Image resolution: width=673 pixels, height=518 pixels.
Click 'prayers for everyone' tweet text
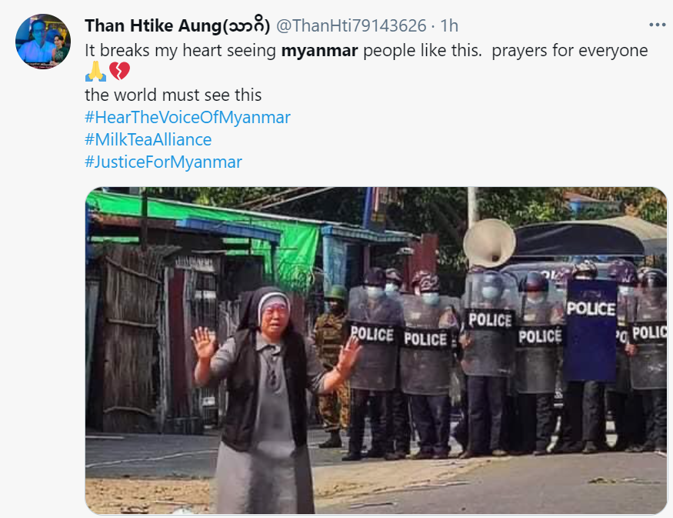point(570,51)
